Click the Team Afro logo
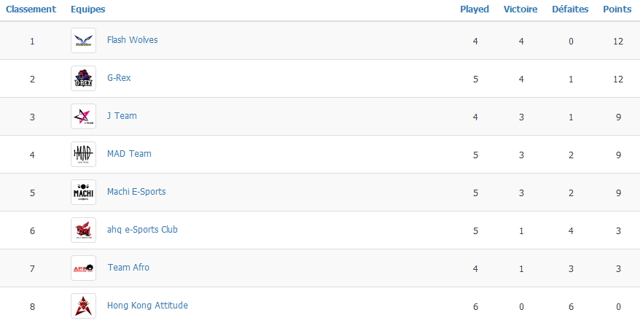Viewport: 643px width, 326px height. tap(83, 268)
